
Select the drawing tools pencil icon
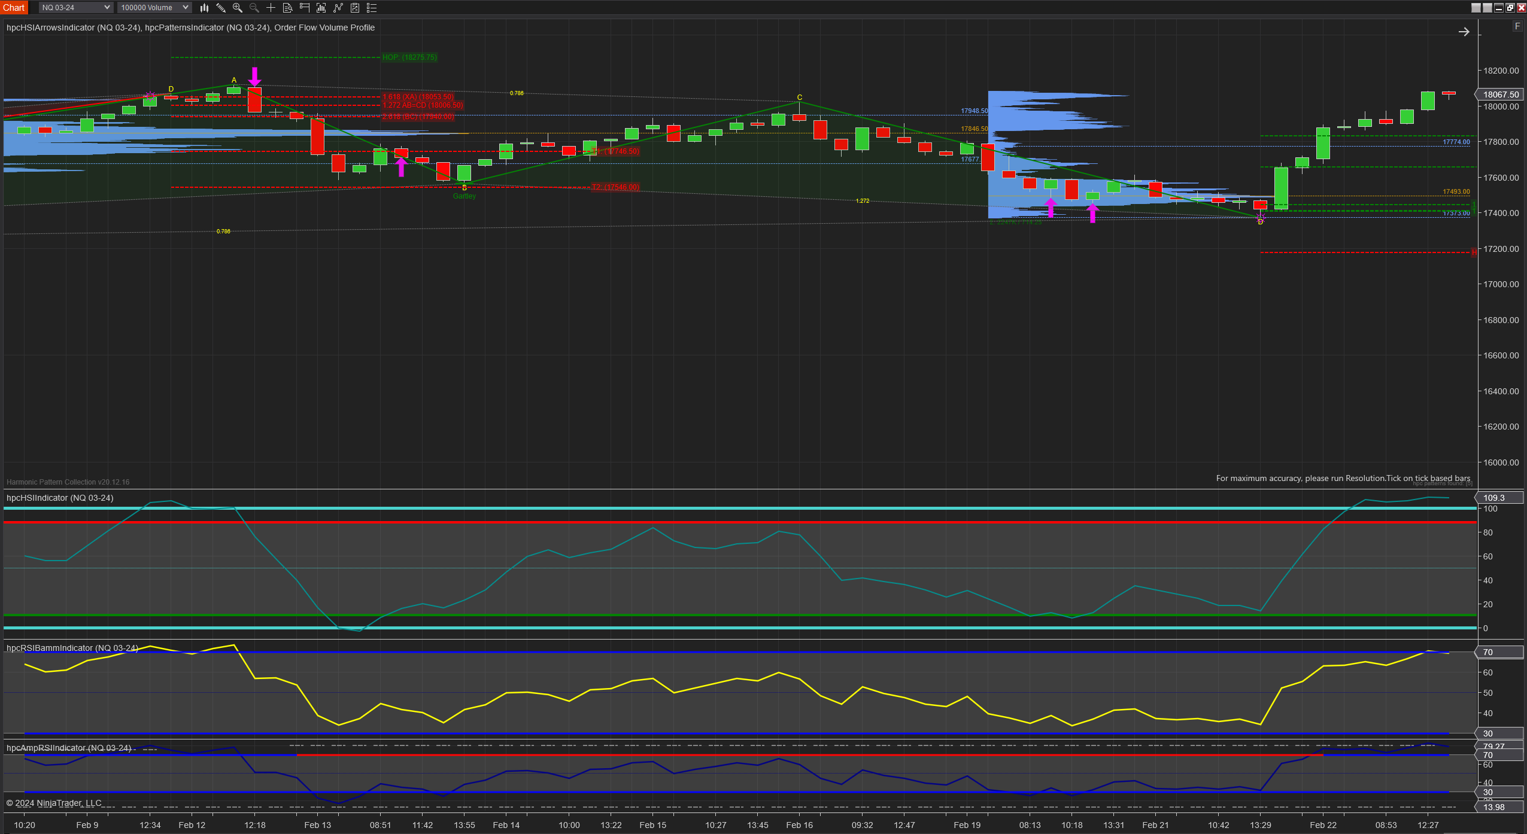pyautogui.click(x=221, y=8)
